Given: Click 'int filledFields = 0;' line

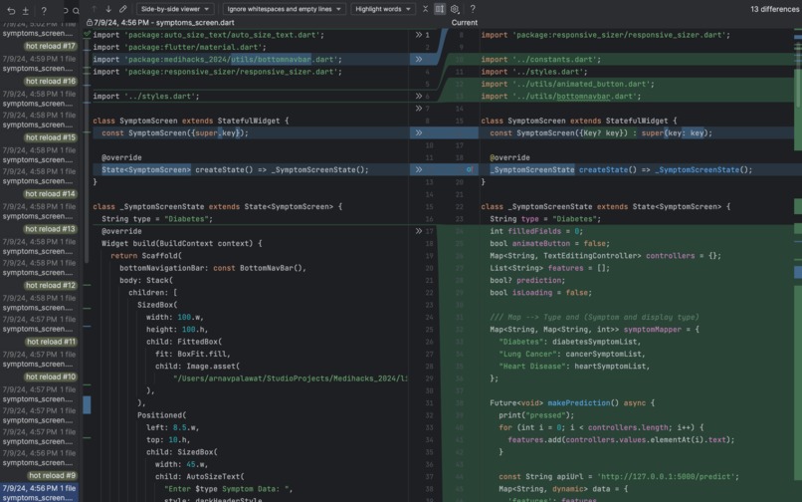Looking at the screenshot, I should [x=536, y=231].
